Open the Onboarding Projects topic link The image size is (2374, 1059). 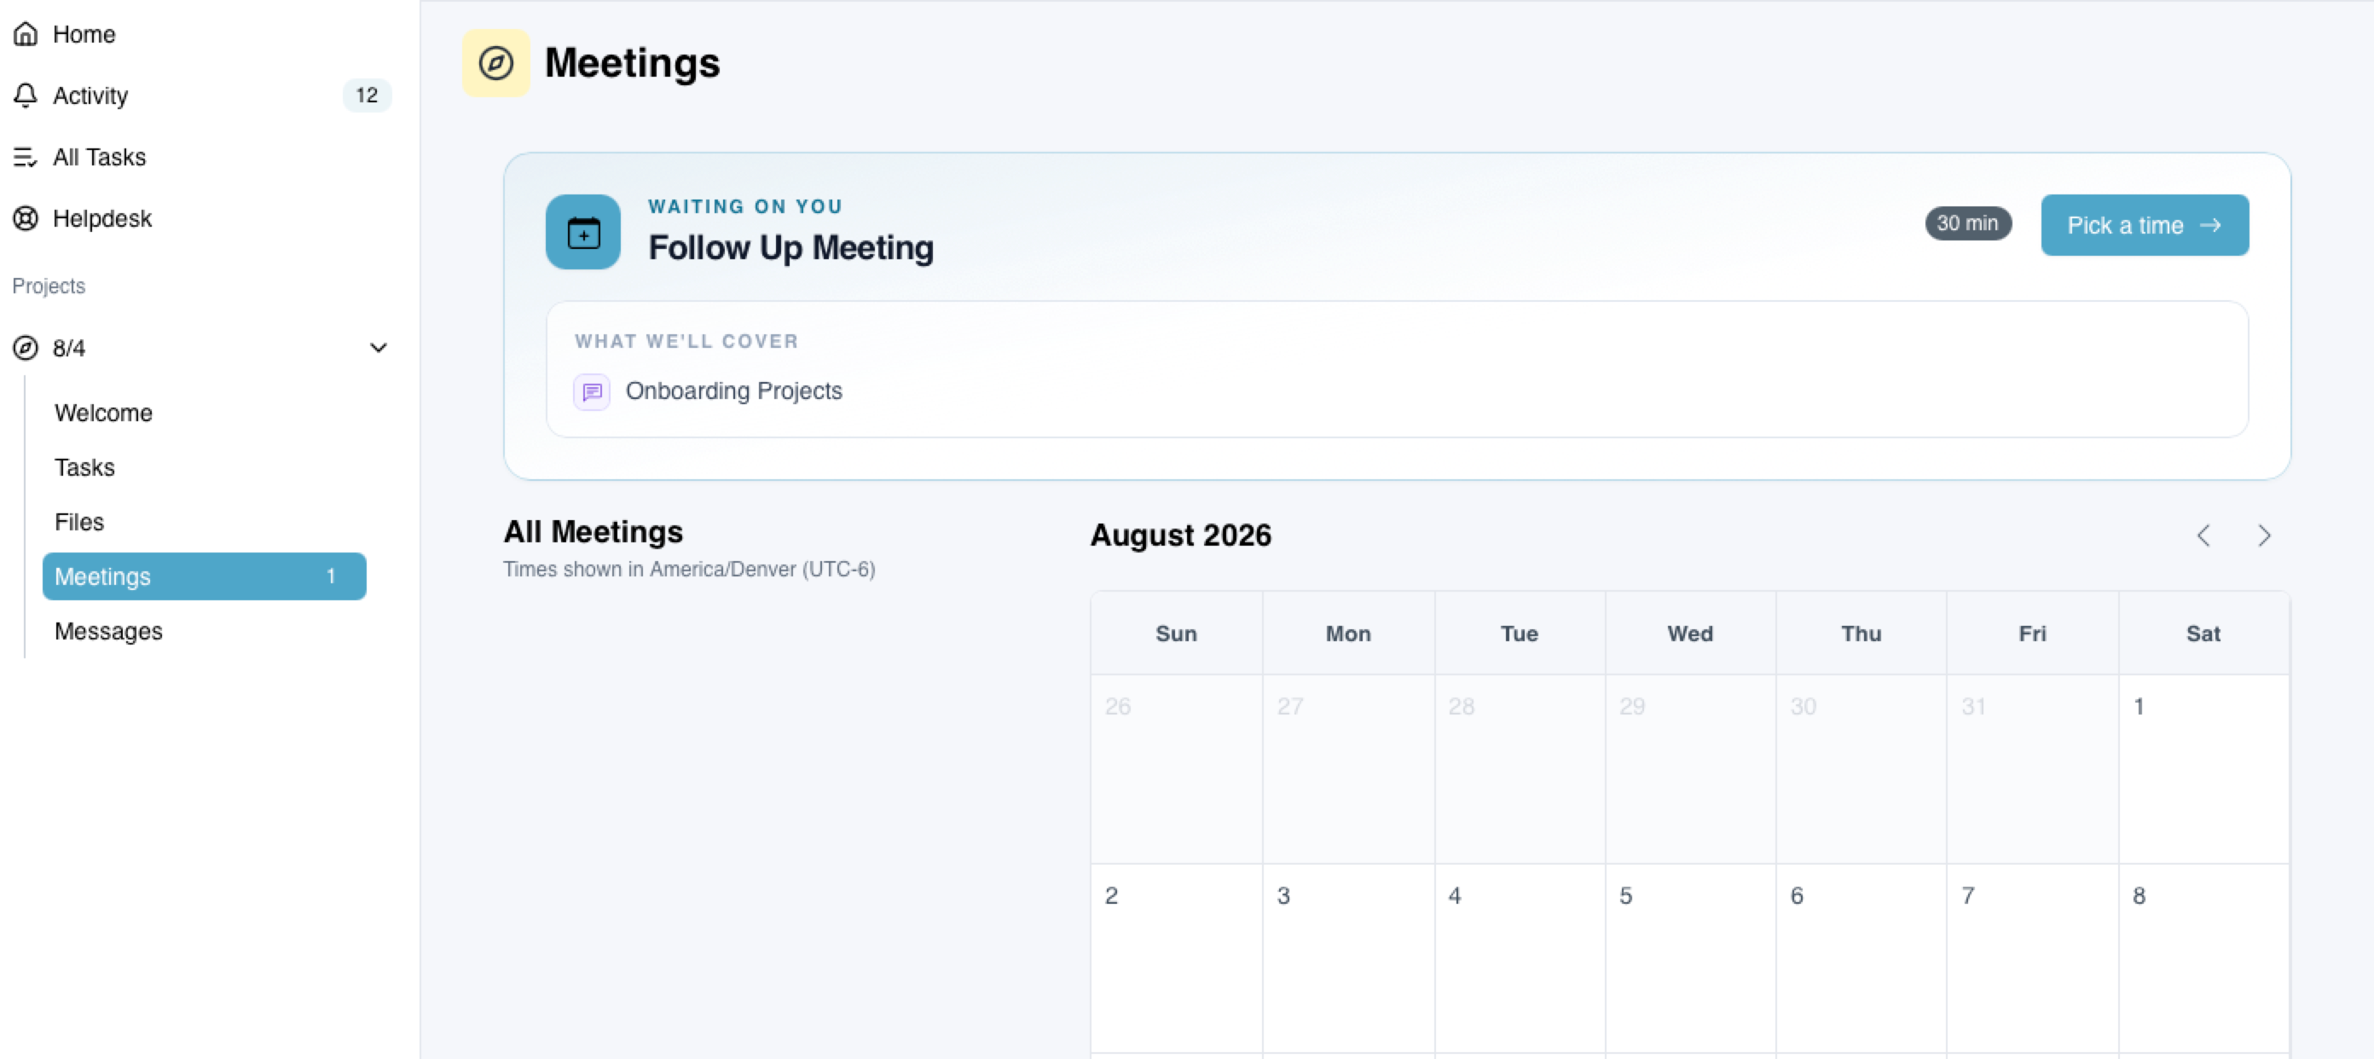[x=733, y=391]
